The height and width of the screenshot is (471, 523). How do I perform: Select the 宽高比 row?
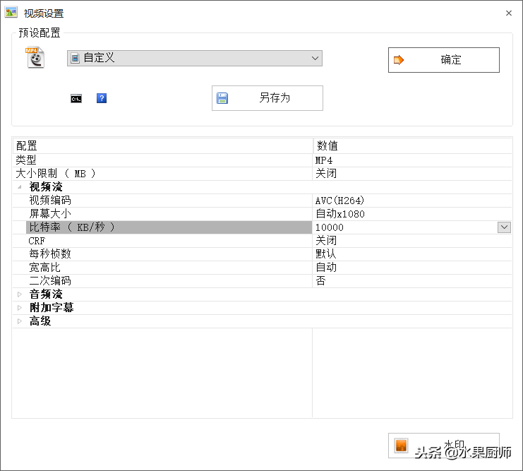point(262,268)
